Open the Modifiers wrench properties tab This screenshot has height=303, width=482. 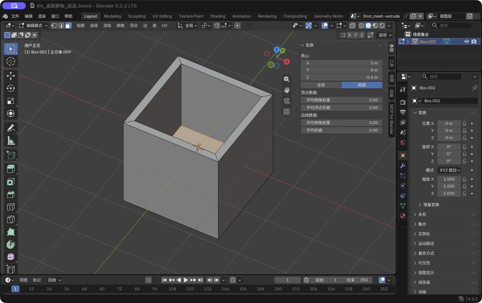(403, 166)
